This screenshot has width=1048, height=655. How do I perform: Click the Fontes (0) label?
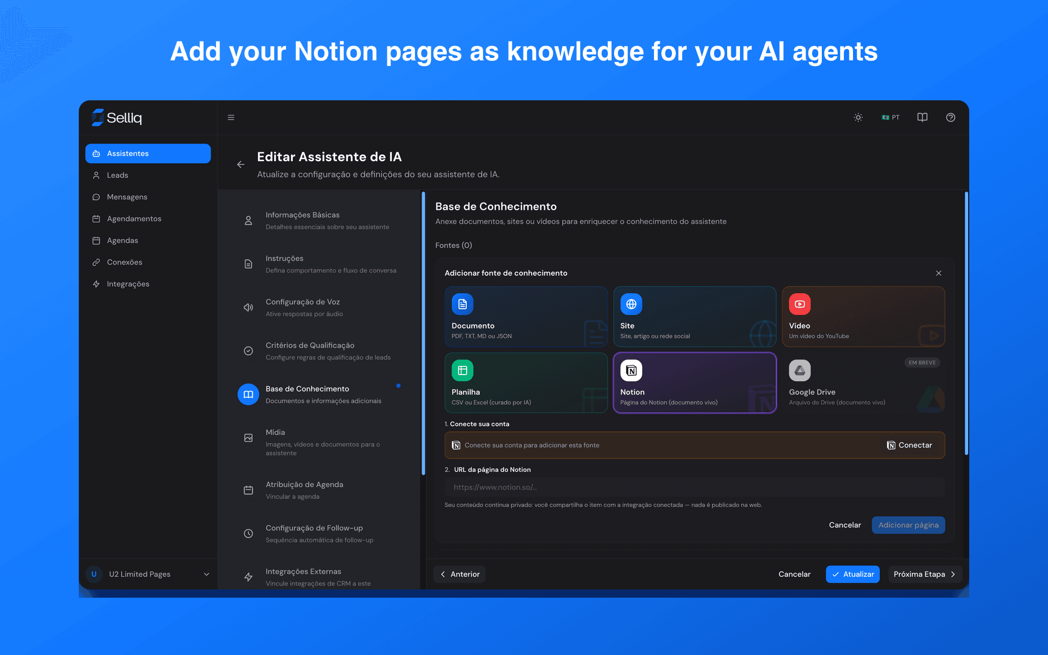coord(453,246)
